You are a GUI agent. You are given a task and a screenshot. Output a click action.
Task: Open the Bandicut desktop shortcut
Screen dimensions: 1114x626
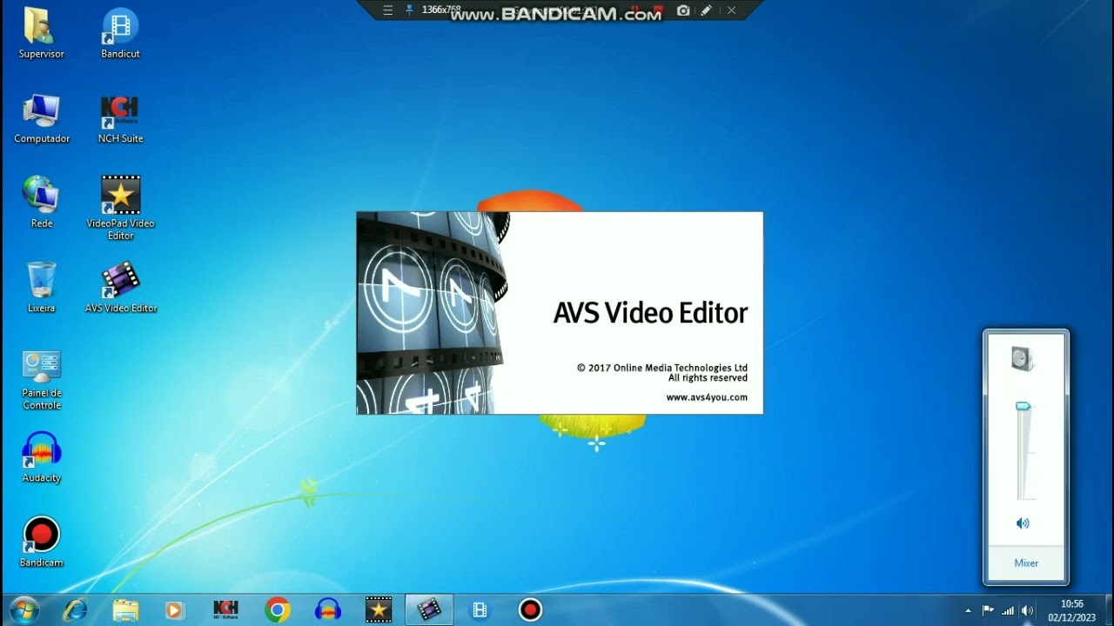120,34
